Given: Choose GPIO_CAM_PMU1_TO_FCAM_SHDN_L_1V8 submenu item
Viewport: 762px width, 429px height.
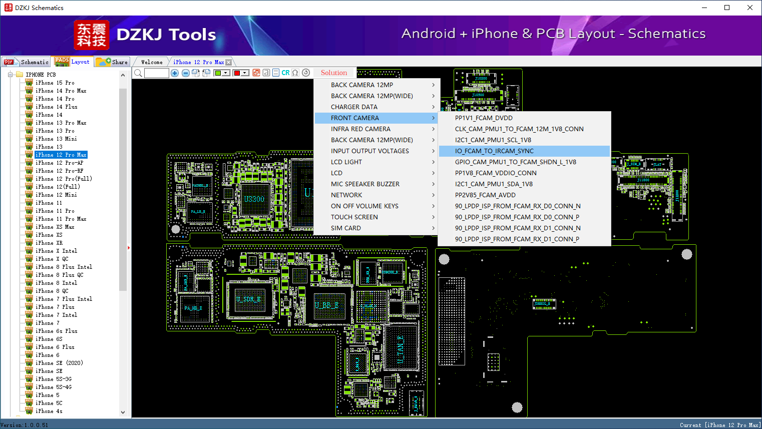Looking at the screenshot, I should click(x=524, y=162).
